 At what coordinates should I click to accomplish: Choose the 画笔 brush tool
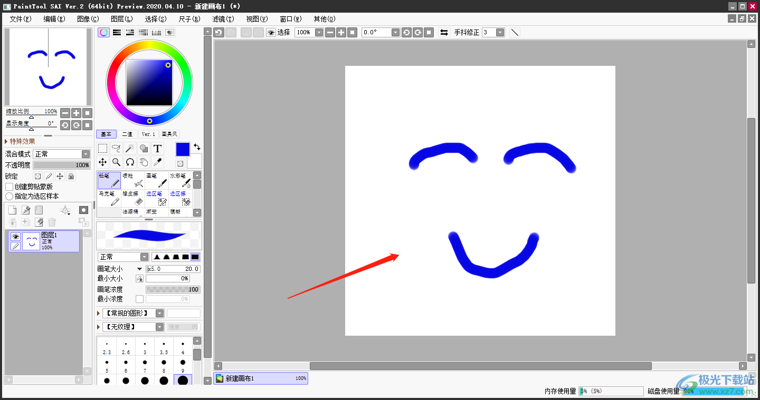click(x=157, y=180)
